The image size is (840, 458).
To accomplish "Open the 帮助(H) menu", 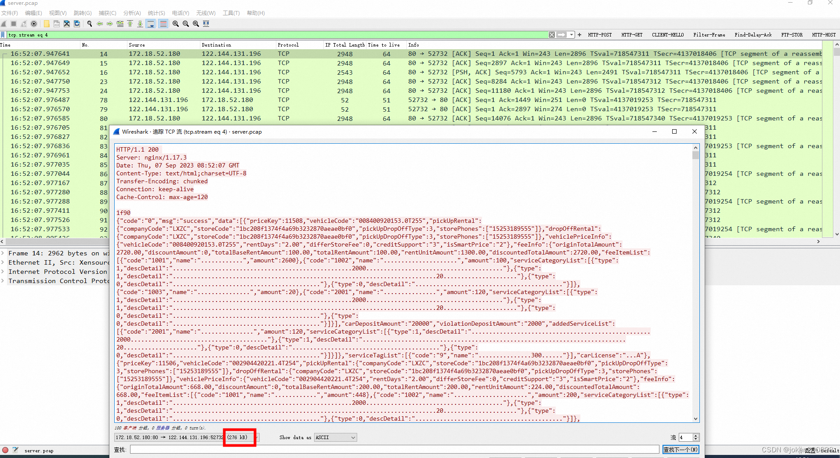I will coord(256,13).
